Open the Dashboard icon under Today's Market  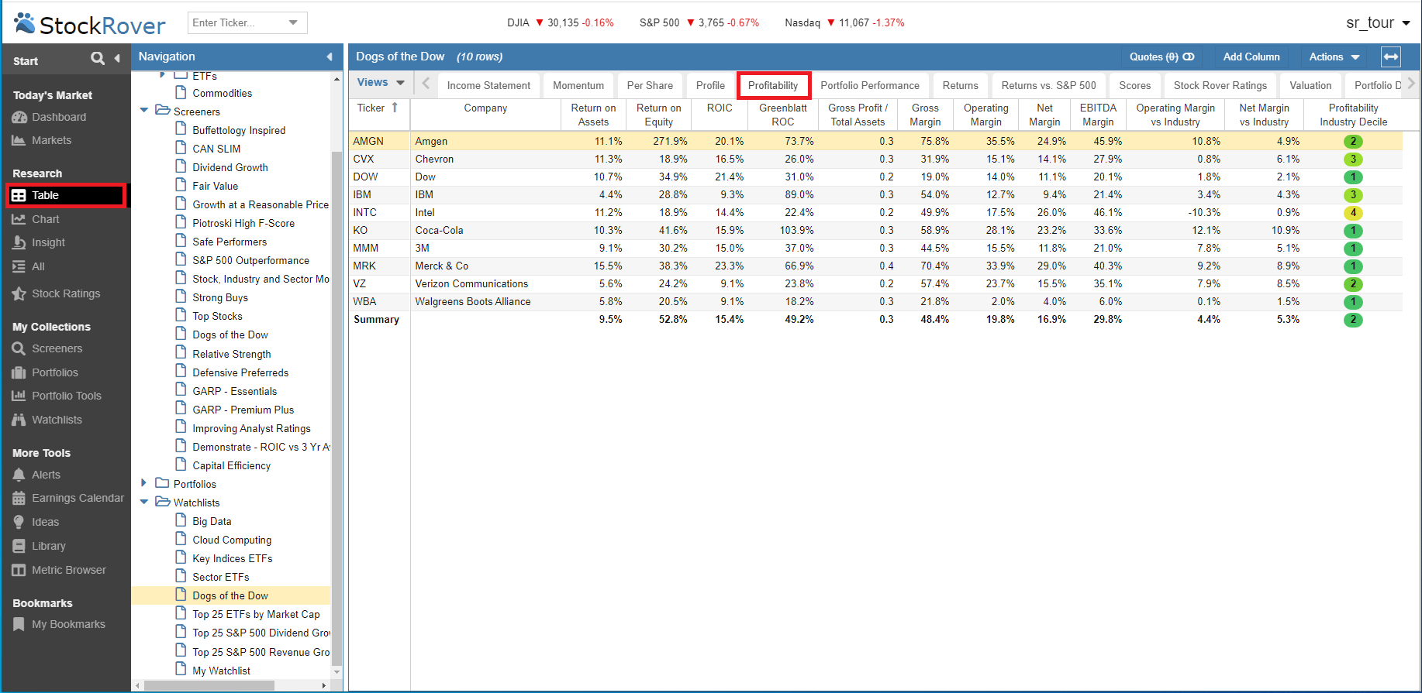[x=19, y=117]
